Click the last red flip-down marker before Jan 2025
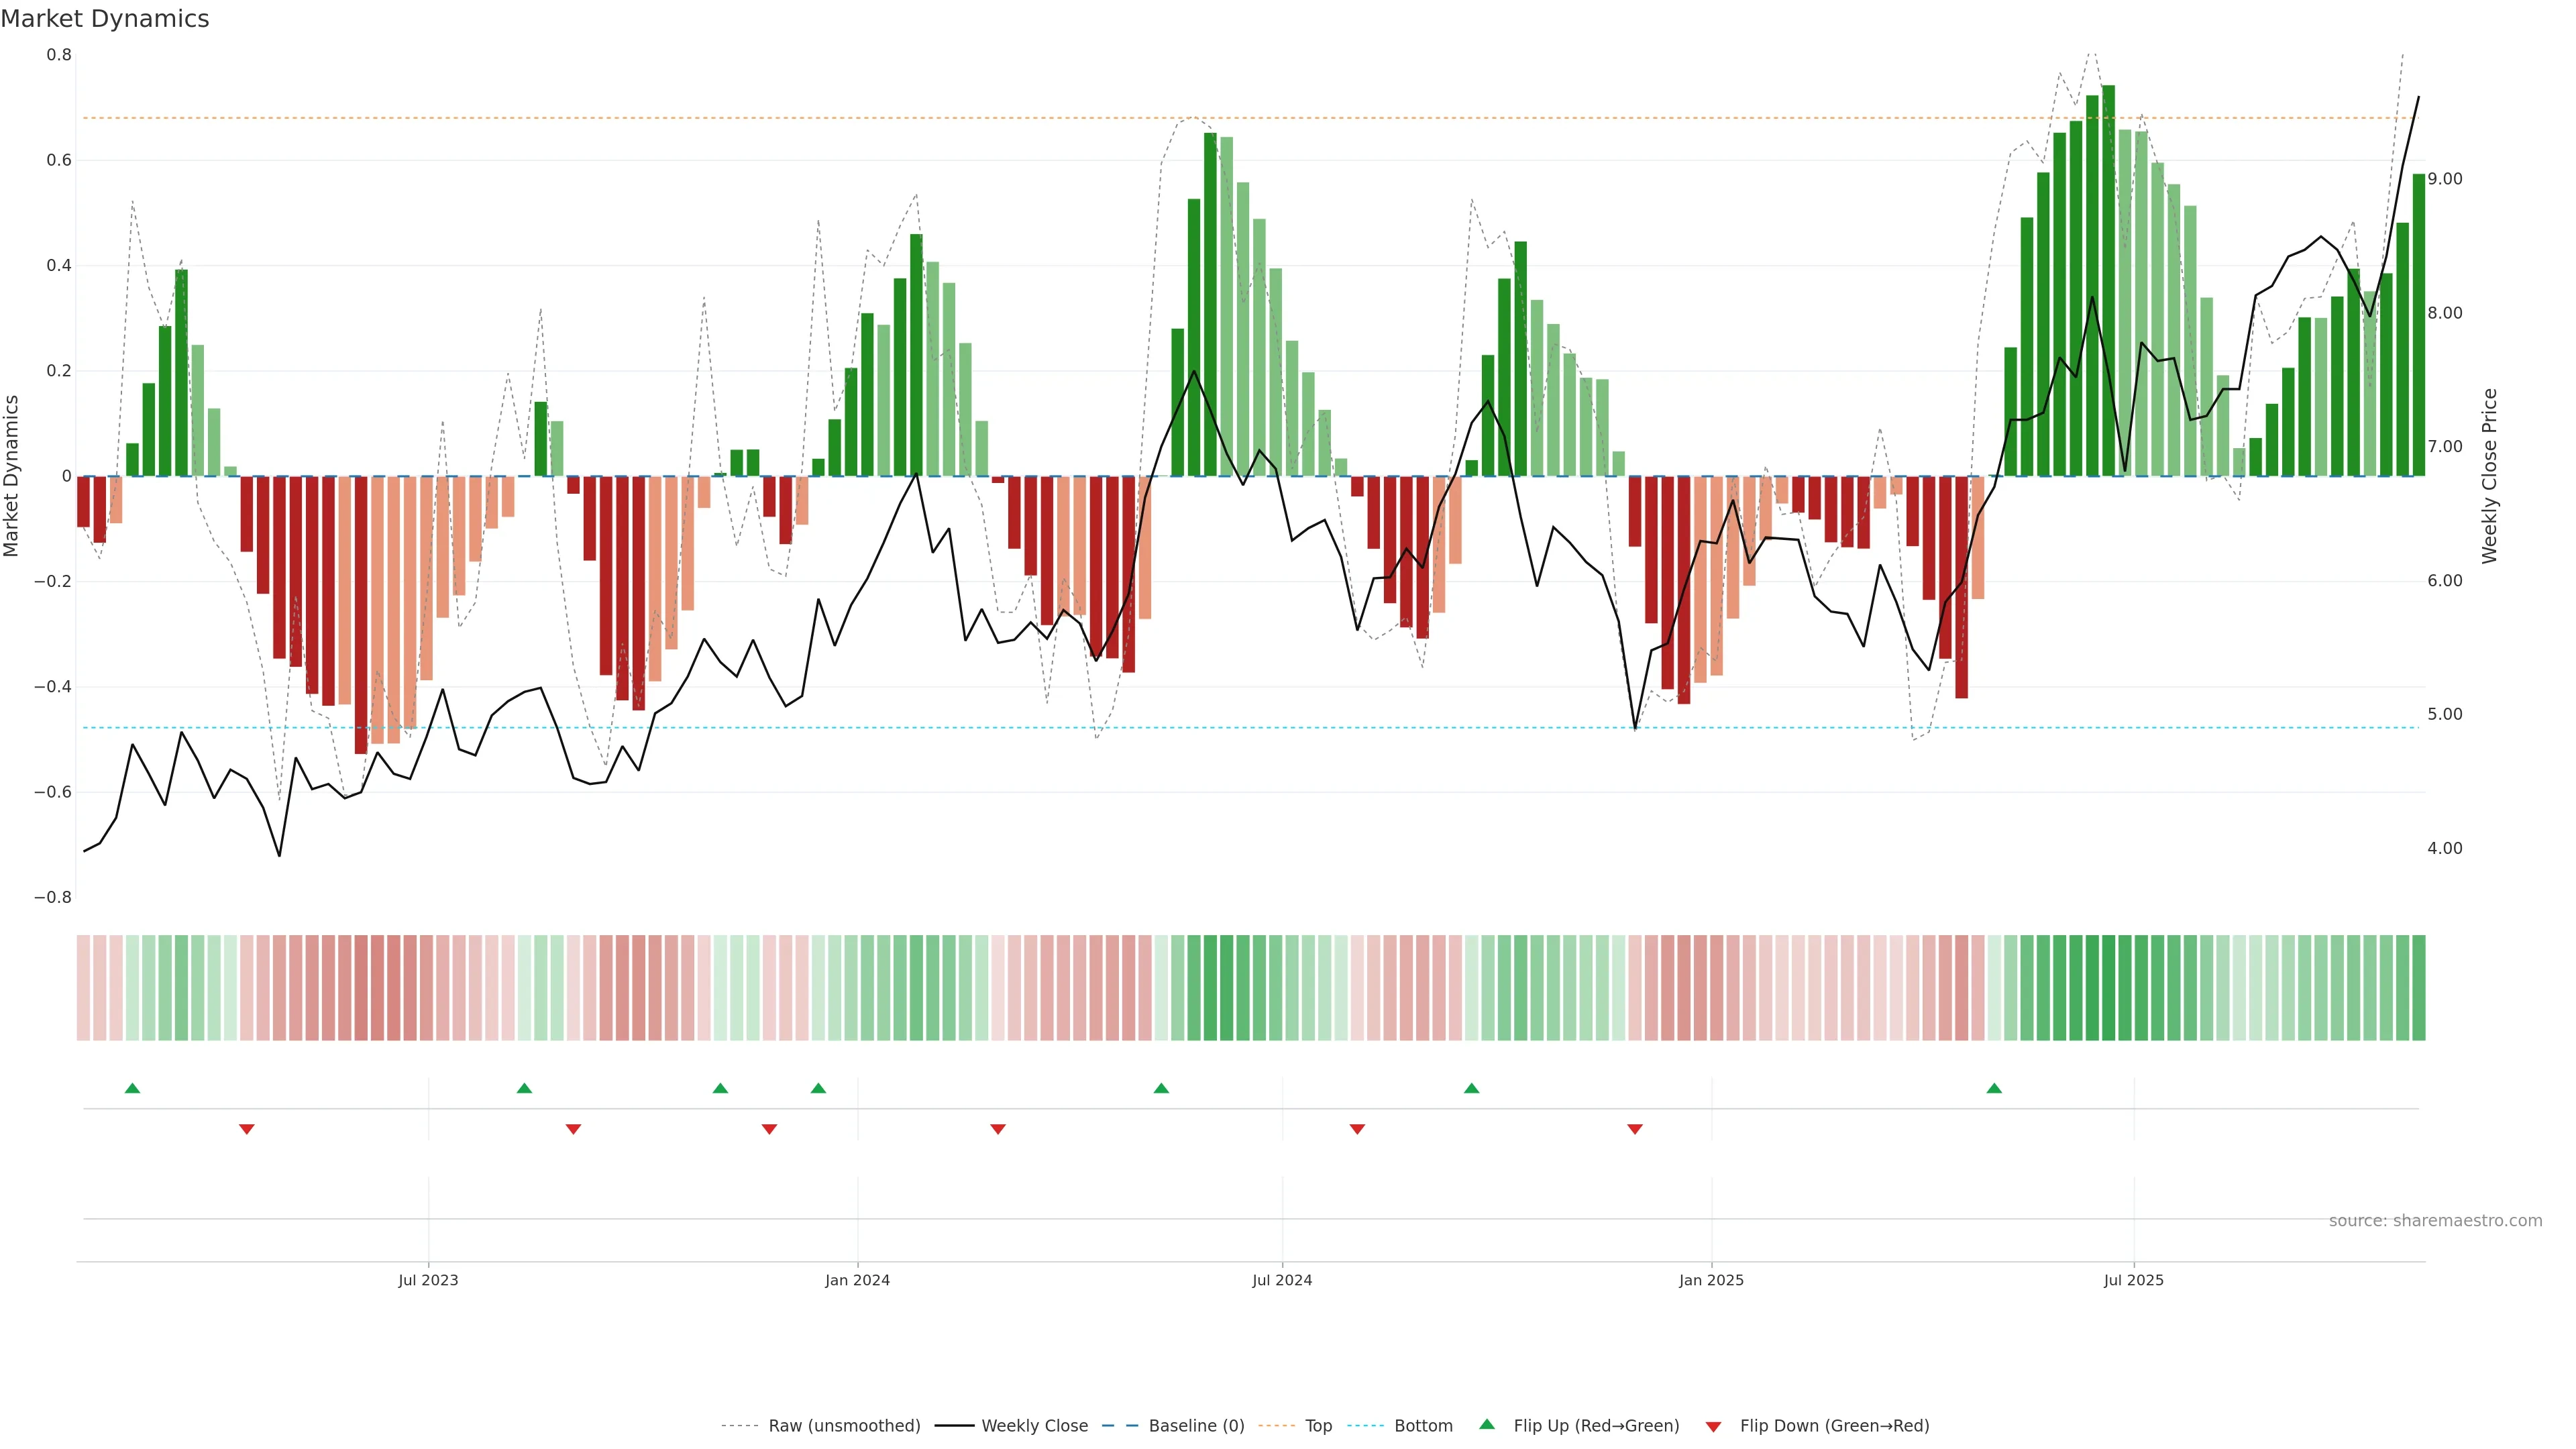This screenshot has width=2576, height=1449. (x=1635, y=1129)
